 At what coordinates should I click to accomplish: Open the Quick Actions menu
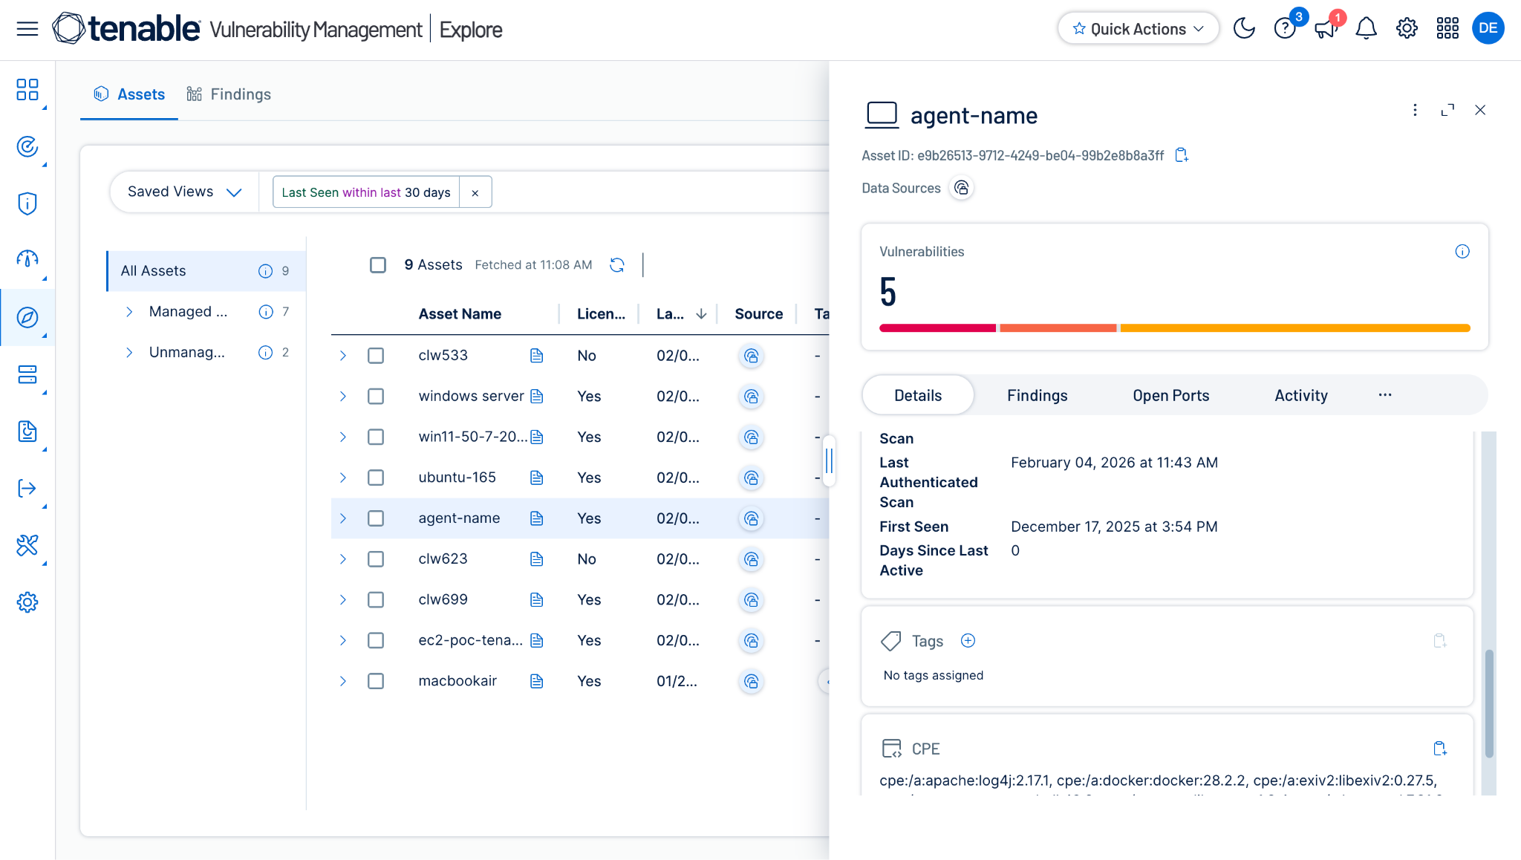pos(1138,29)
